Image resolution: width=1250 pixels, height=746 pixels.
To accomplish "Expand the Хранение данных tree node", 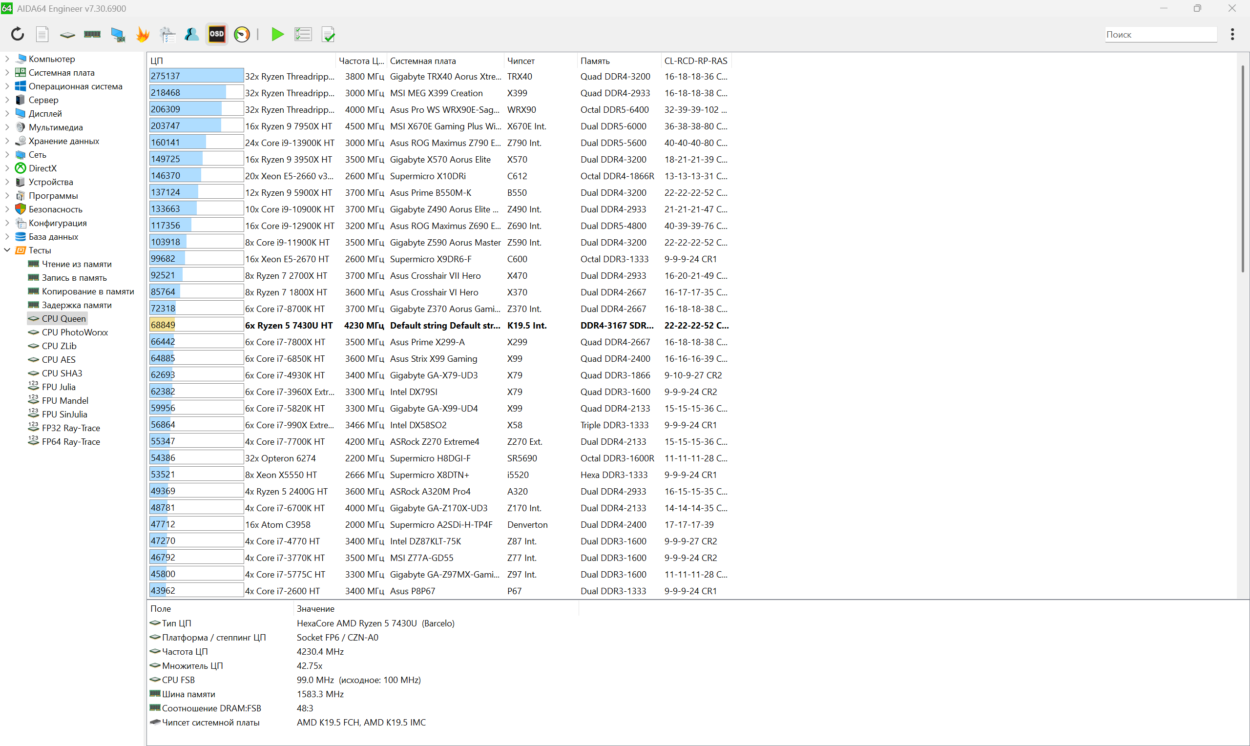I will [x=7, y=141].
